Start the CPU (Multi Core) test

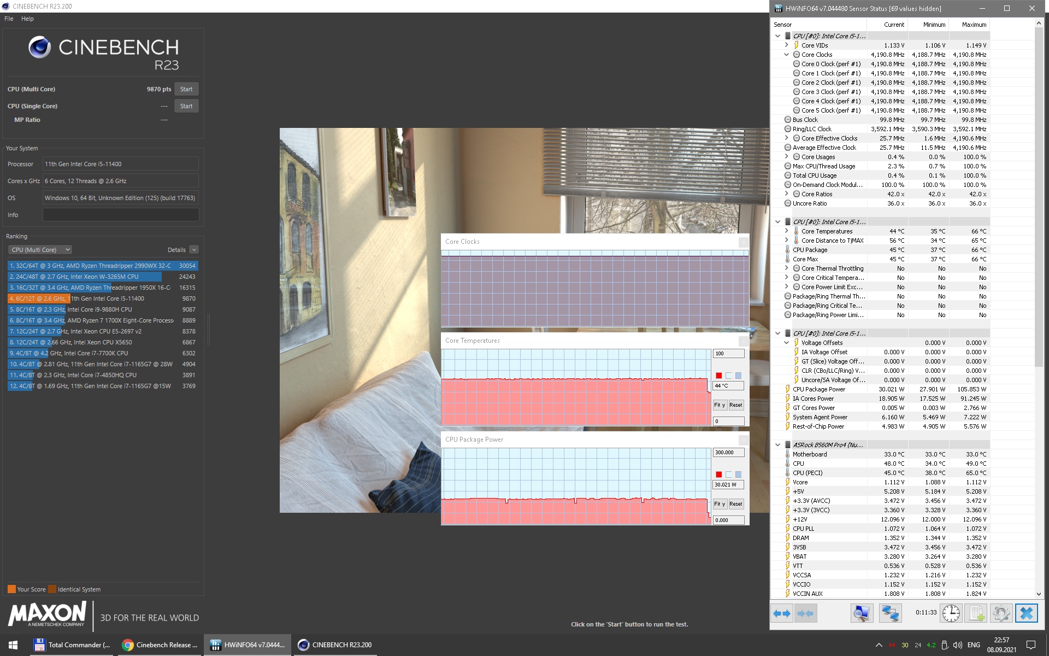(186, 89)
